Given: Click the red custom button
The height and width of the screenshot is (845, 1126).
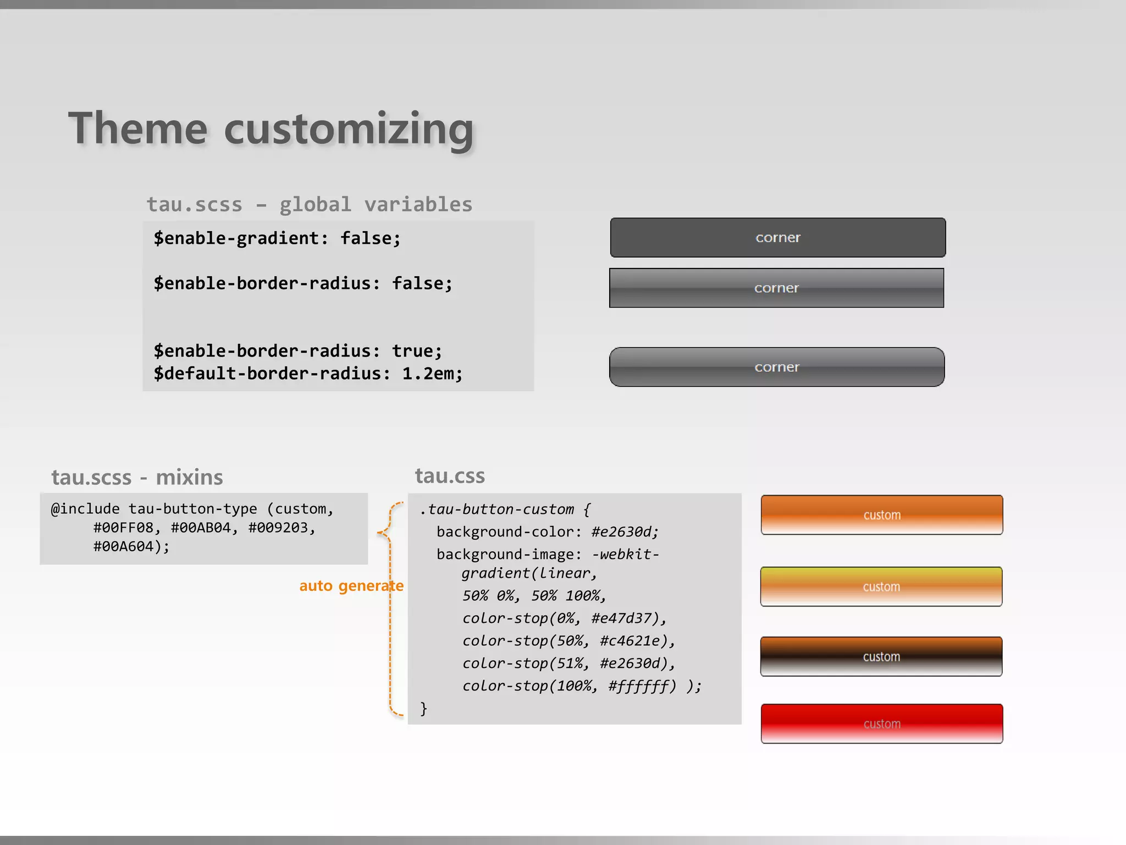Looking at the screenshot, I should click(881, 723).
